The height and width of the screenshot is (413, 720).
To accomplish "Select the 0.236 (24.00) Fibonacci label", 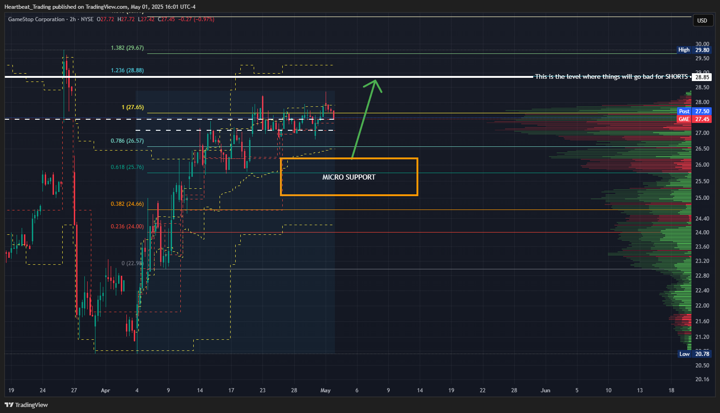I will 127,227.
